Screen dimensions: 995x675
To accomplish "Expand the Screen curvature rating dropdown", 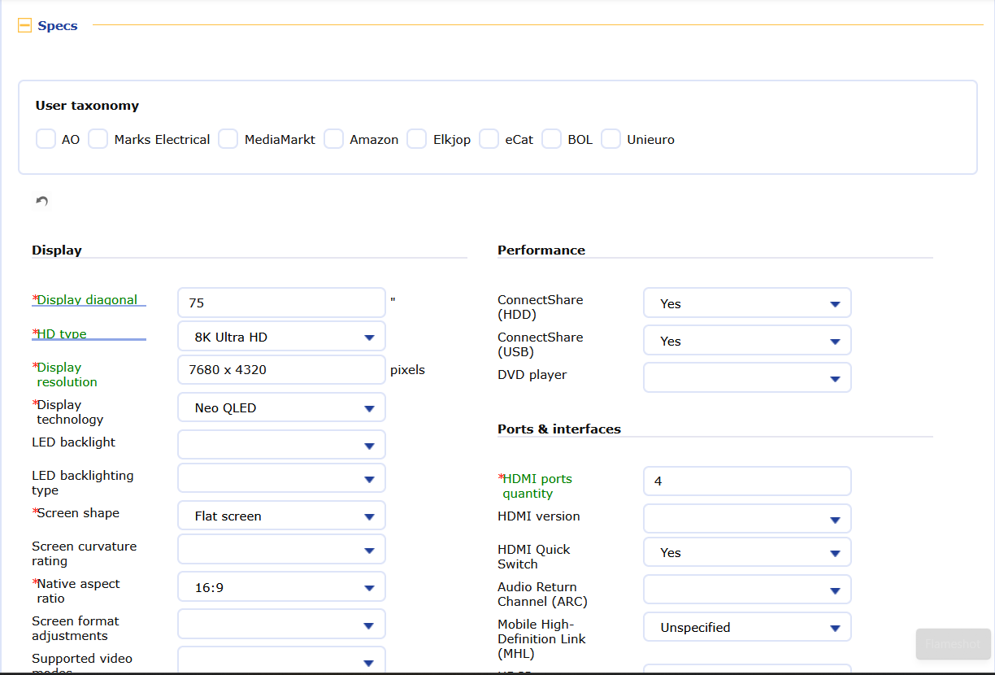I will (x=281, y=550).
